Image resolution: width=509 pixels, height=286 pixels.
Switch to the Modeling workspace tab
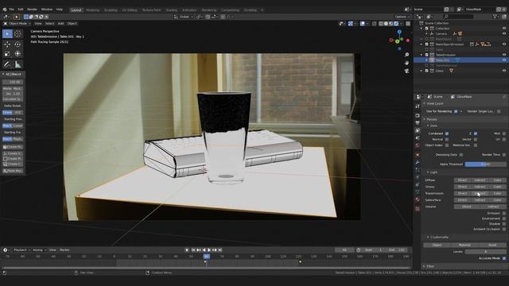[x=92, y=10]
